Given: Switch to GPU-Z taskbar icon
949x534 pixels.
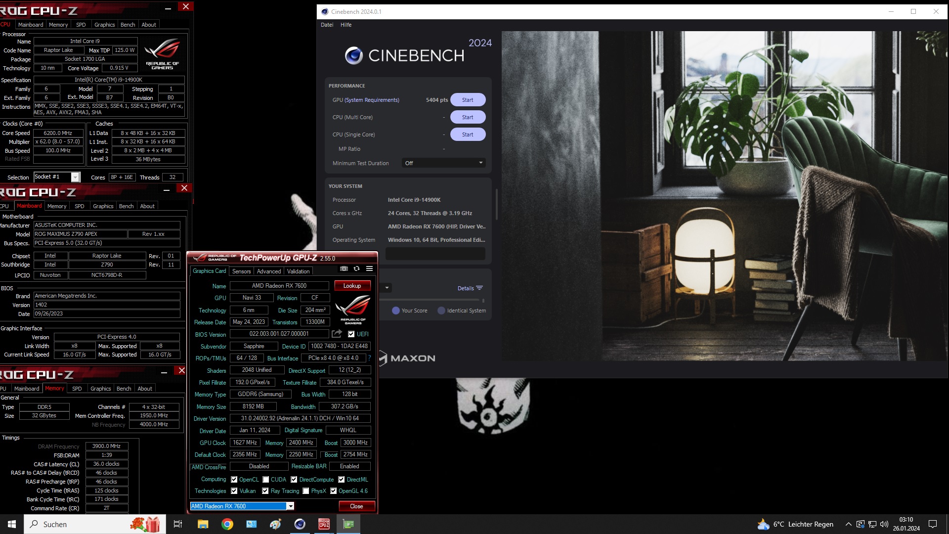Looking at the screenshot, I should (348, 524).
